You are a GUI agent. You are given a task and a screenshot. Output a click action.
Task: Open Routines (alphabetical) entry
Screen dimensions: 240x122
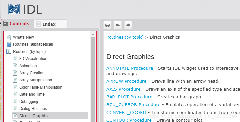33,44
